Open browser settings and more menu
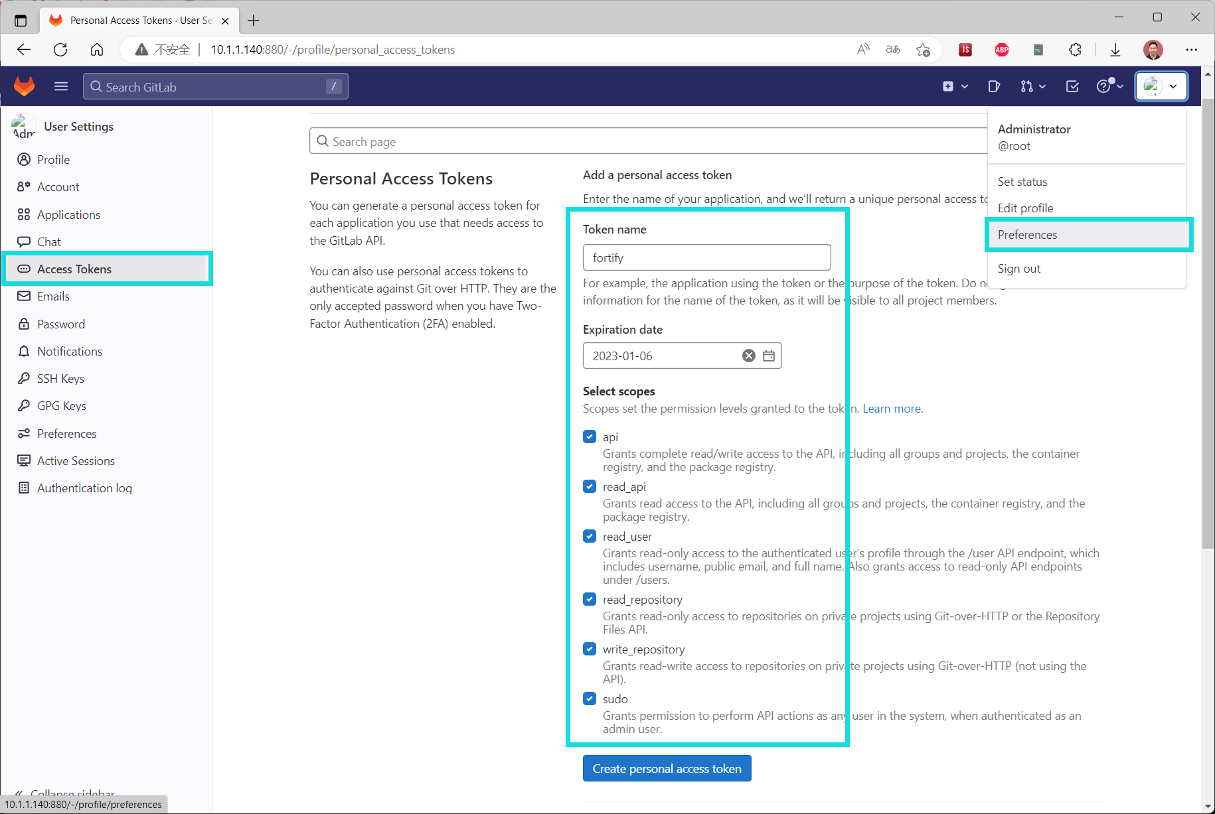The width and height of the screenshot is (1215, 814). pyautogui.click(x=1192, y=50)
